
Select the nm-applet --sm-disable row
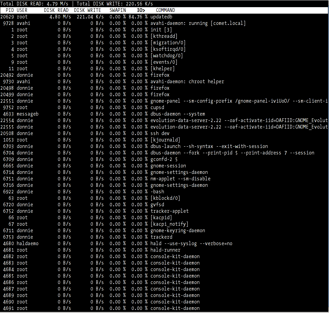(180, 179)
